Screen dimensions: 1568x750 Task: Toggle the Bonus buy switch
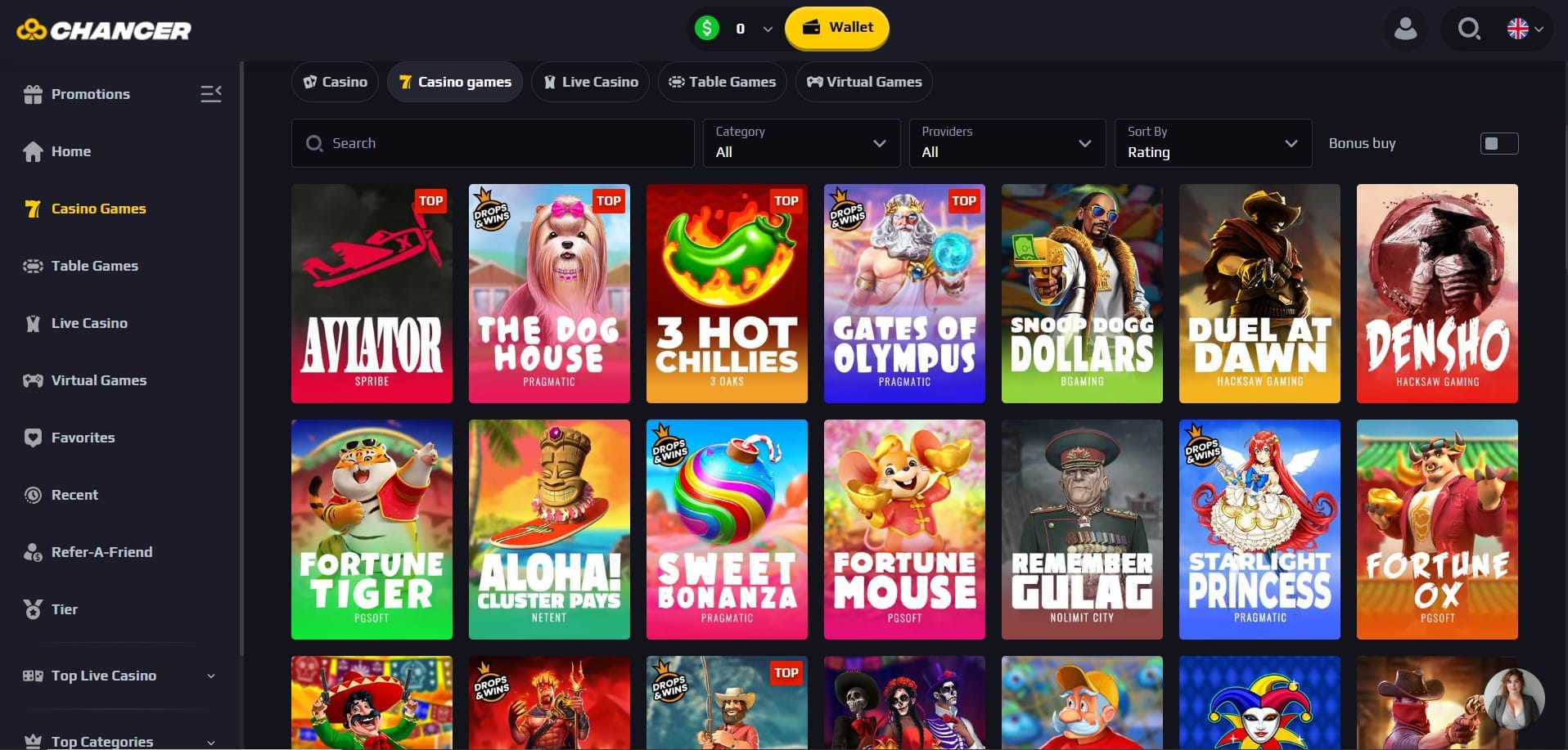1499,143
